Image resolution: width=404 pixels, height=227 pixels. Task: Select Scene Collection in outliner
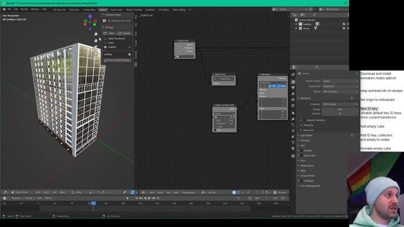[x=307, y=20]
